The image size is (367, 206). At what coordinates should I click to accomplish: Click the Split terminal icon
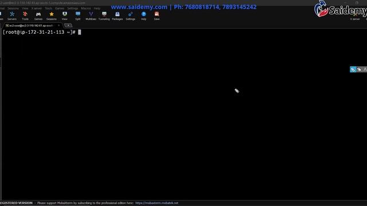(78, 16)
